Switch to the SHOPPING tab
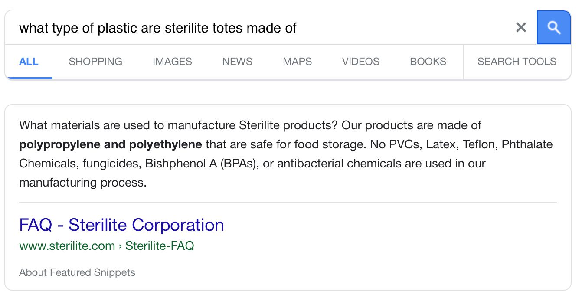The height and width of the screenshot is (298, 582). 95,62
